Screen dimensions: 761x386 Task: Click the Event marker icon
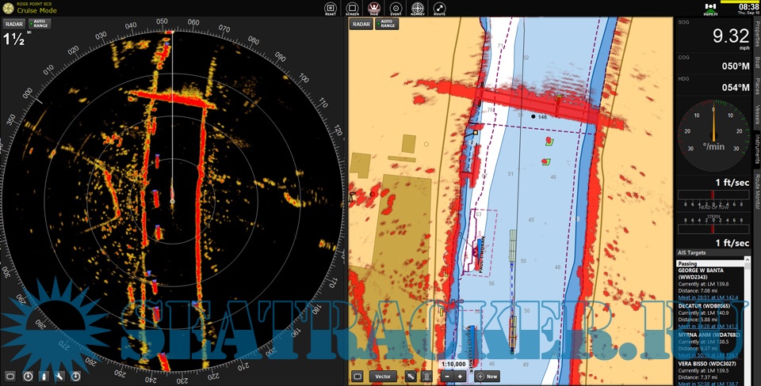[x=396, y=9]
